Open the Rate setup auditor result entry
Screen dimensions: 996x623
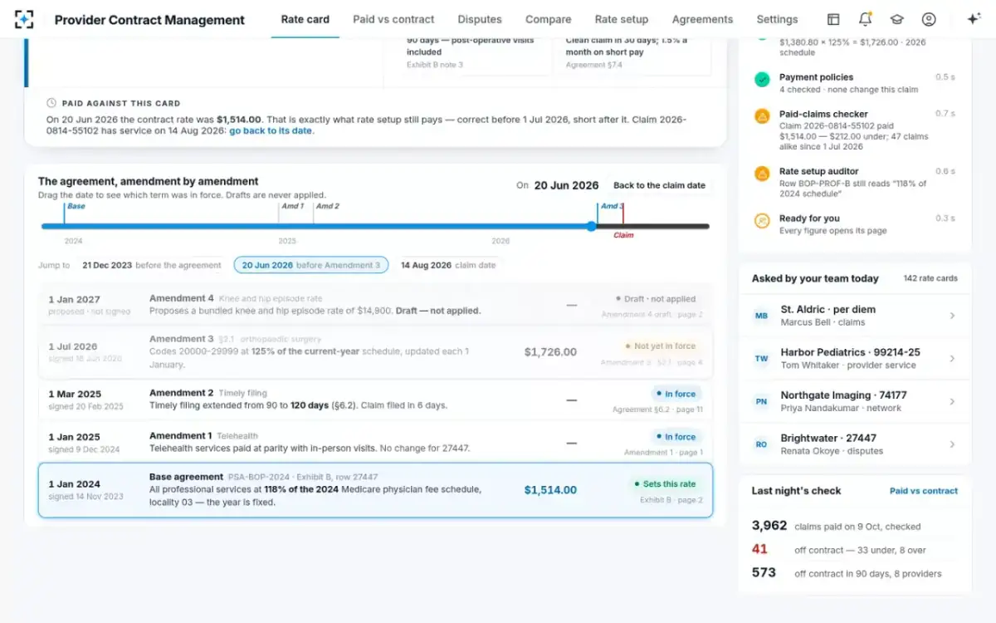coord(854,183)
